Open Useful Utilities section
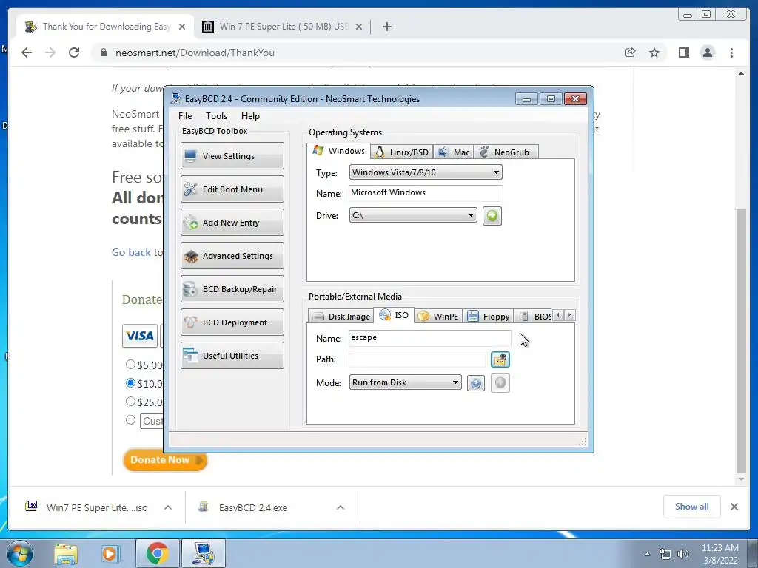Image resolution: width=758 pixels, height=568 pixels. point(232,356)
